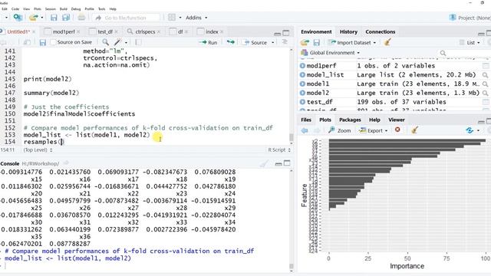Open the R Script file type selector
This screenshot has height=276, width=491.
[x=279, y=150]
